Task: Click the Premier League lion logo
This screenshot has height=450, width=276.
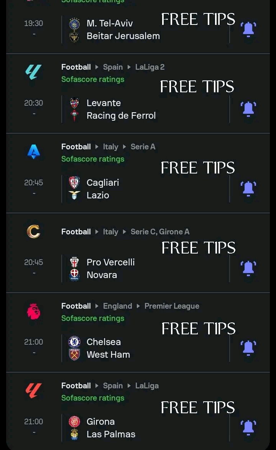Action: coord(34,311)
